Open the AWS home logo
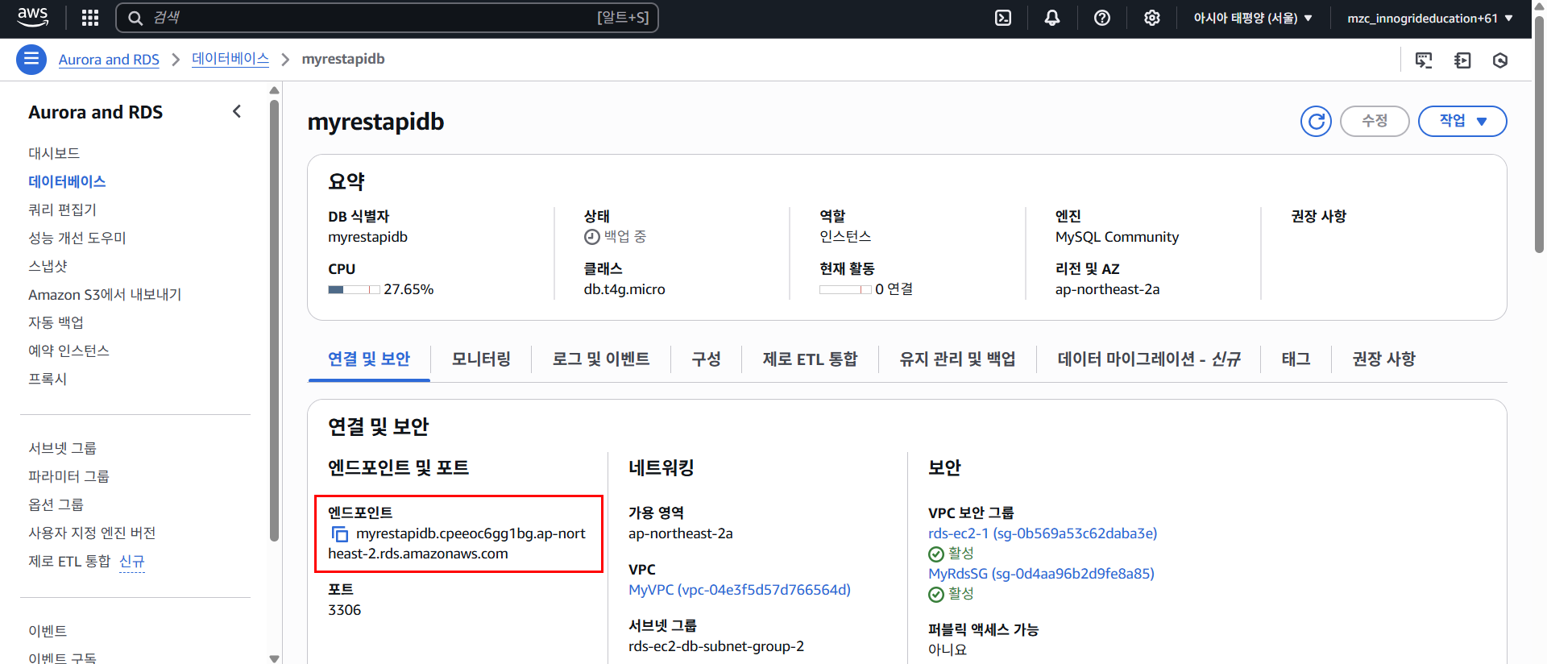 click(x=32, y=17)
